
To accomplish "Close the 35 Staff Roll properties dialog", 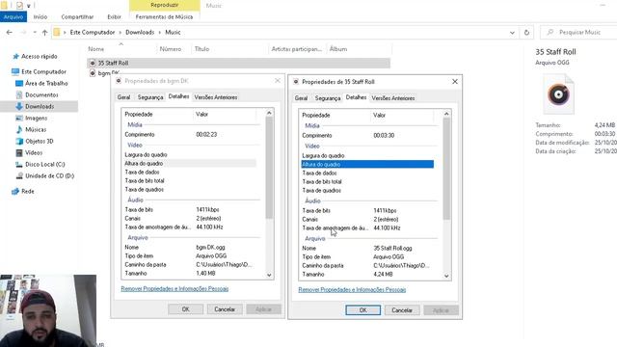I will click(455, 81).
